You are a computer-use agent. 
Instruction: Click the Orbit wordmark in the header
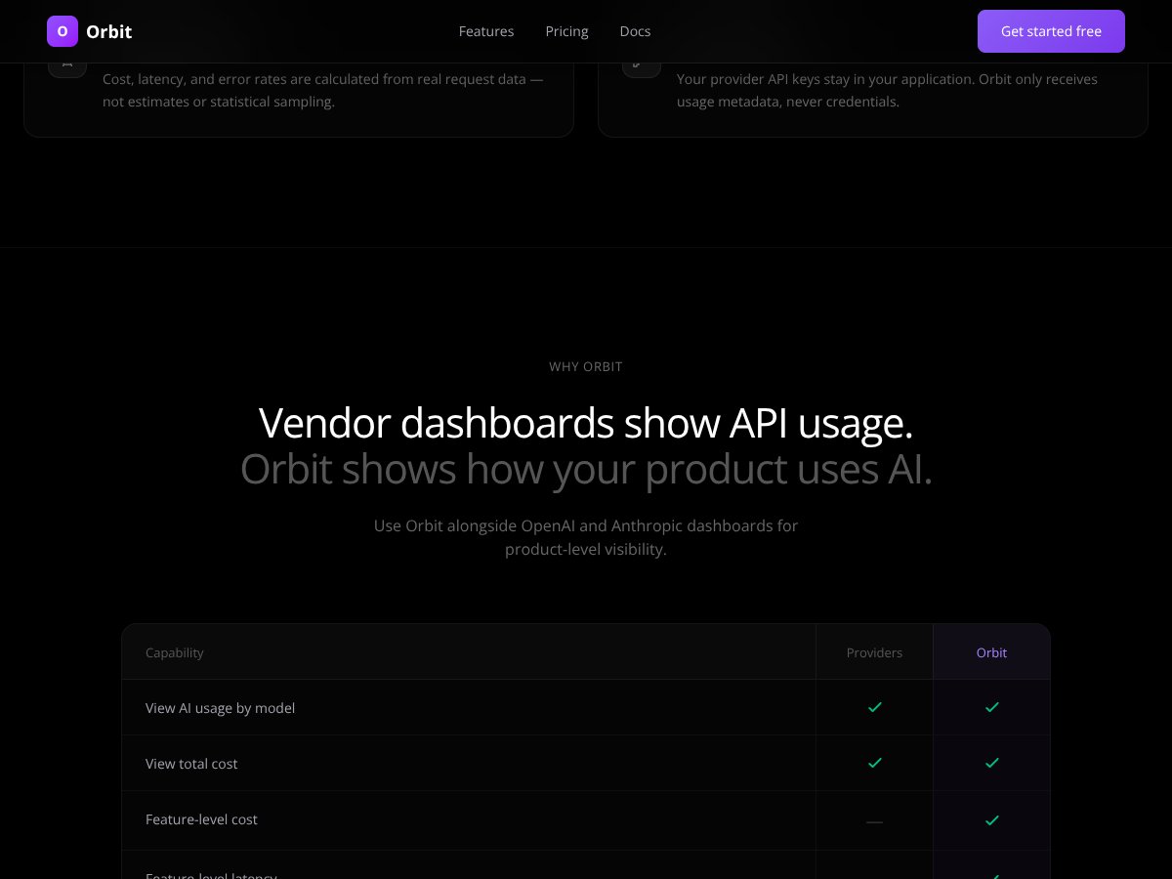(x=108, y=31)
